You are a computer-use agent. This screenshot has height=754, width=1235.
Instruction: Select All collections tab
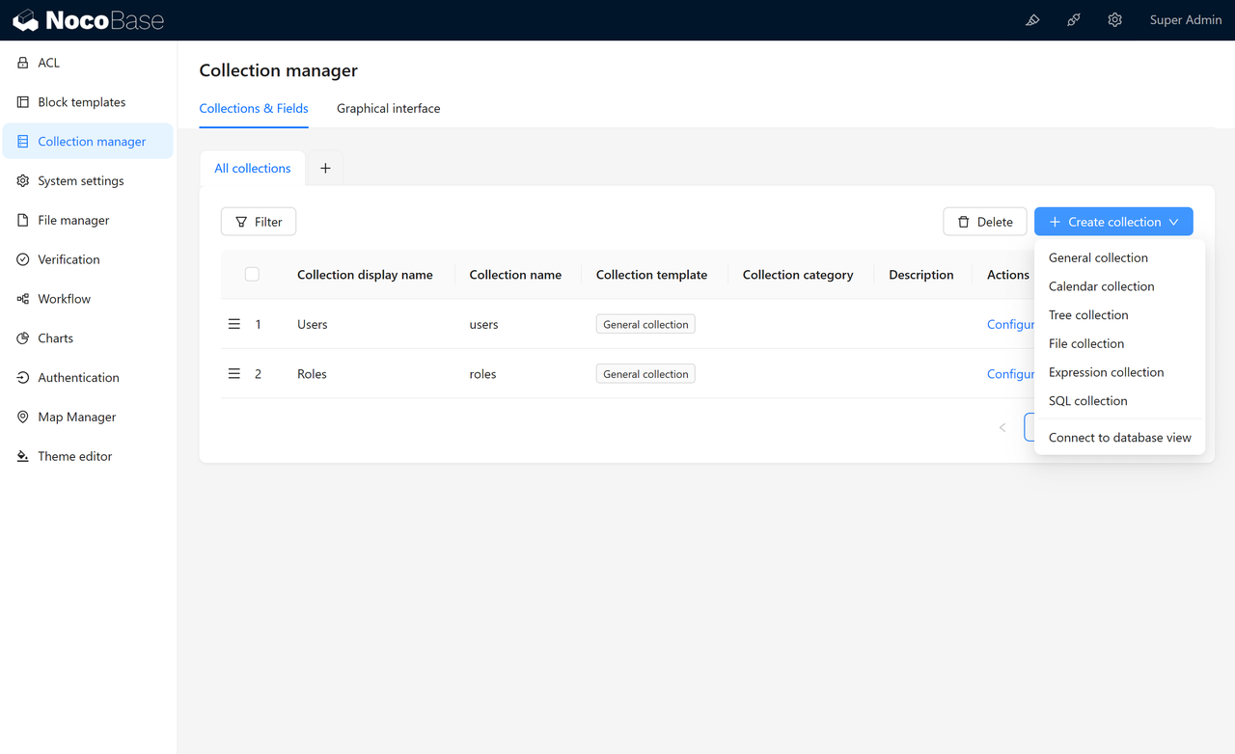click(253, 169)
